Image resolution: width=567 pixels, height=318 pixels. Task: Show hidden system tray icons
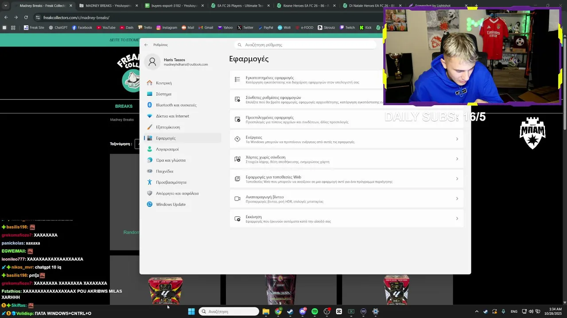click(x=477, y=311)
